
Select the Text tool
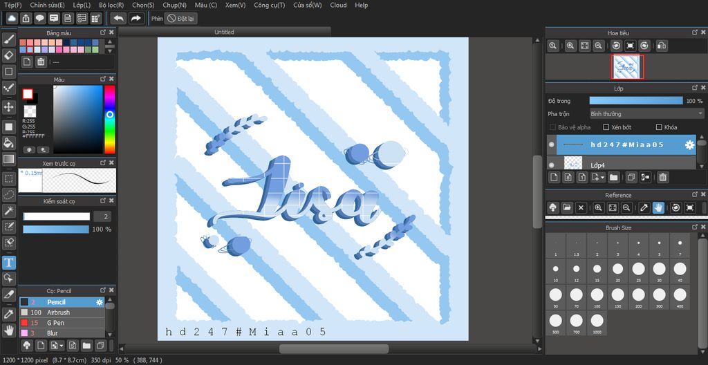click(x=9, y=263)
